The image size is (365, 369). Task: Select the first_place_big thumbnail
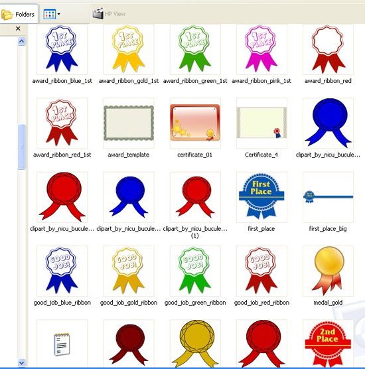coord(328,197)
